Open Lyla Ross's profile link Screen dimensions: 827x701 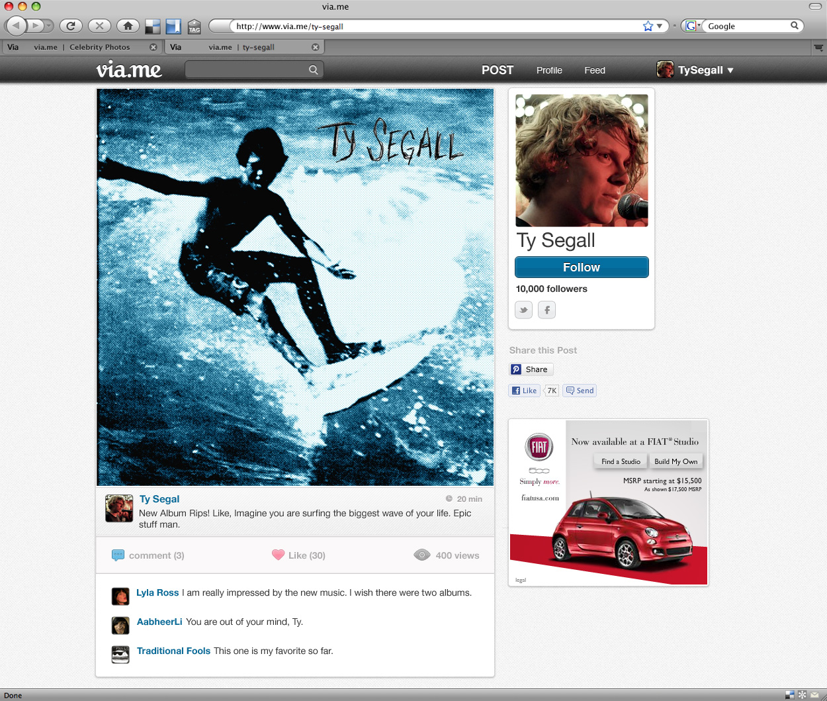(x=157, y=592)
